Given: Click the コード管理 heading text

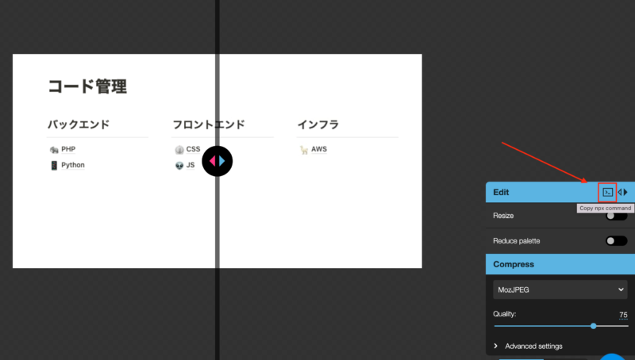Looking at the screenshot, I should [x=87, y=86].
